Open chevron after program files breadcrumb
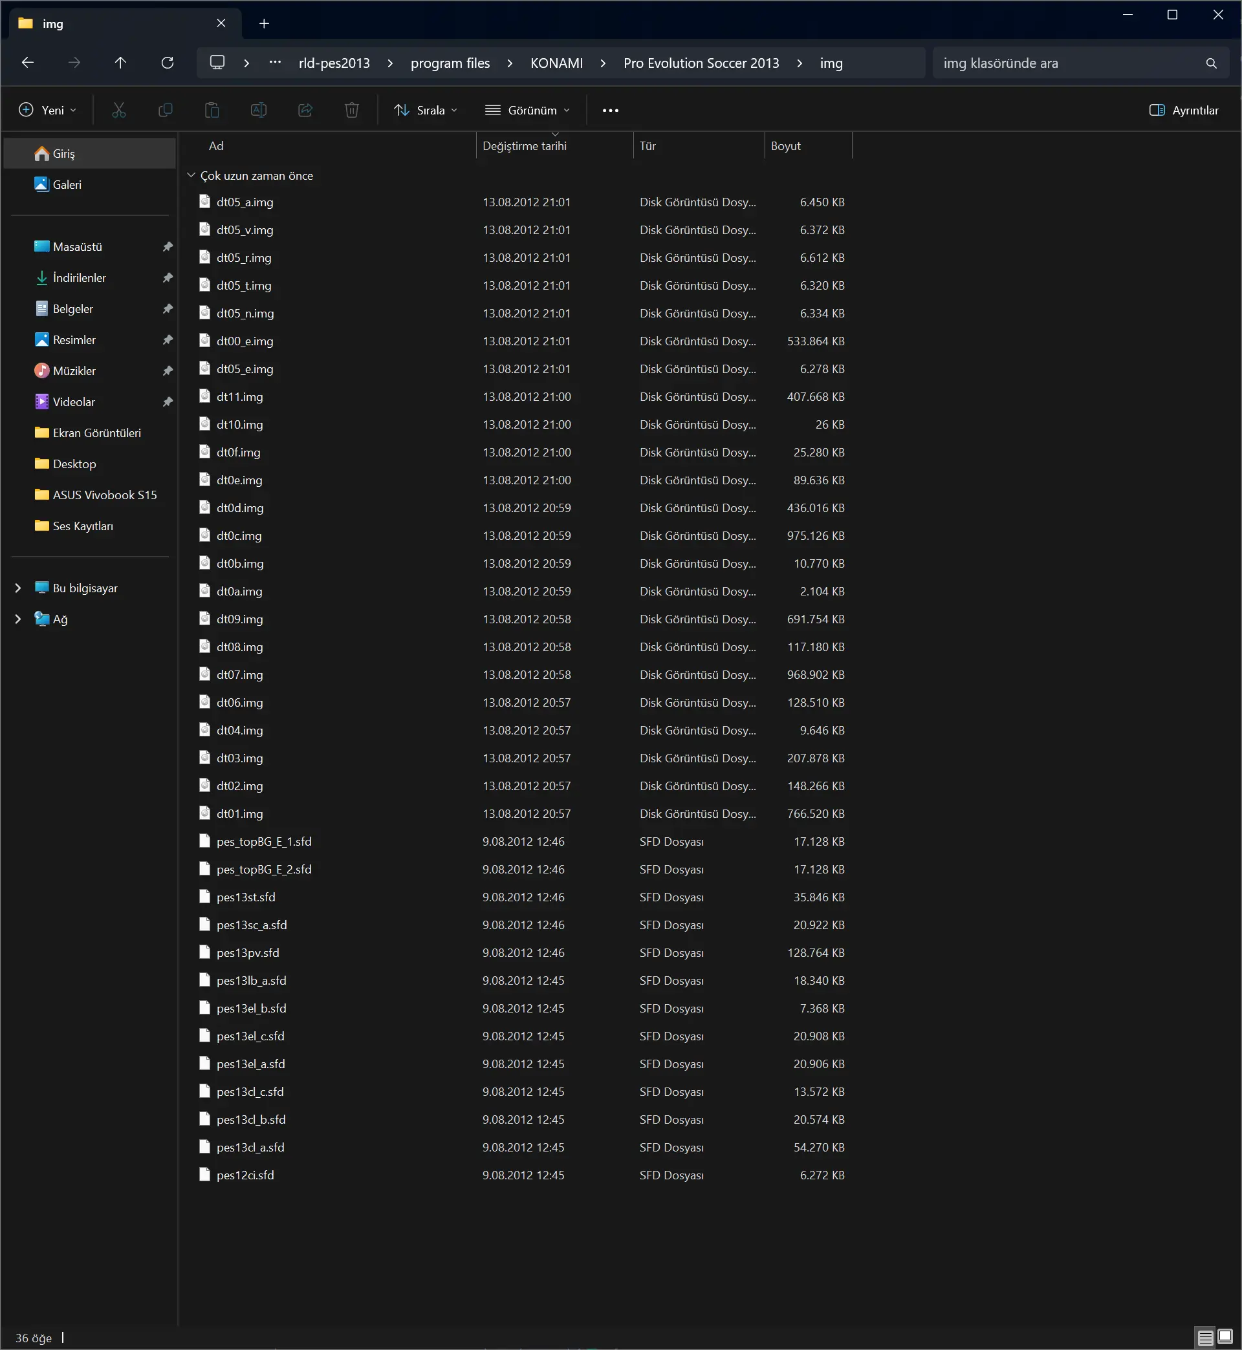1242x1350 pixels. pos(510,63)
